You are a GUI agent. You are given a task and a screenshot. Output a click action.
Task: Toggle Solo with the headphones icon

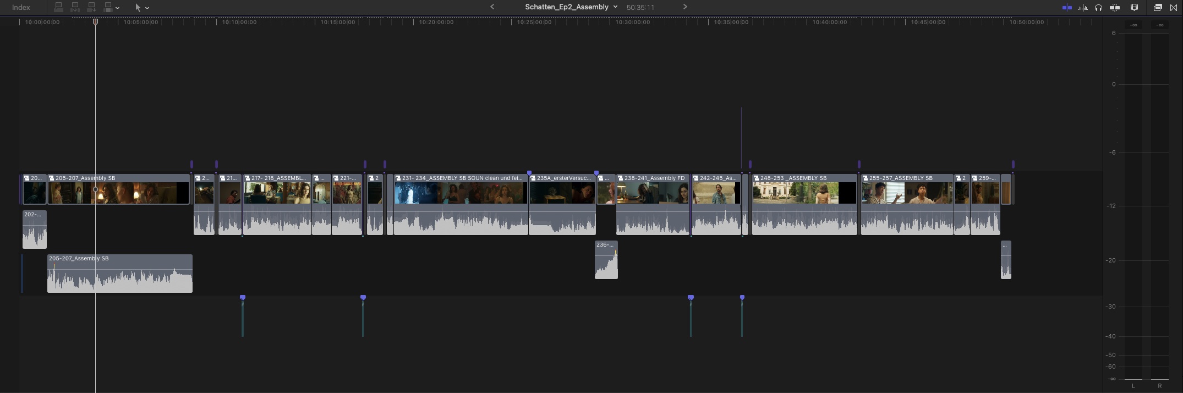coord(1098,8)
